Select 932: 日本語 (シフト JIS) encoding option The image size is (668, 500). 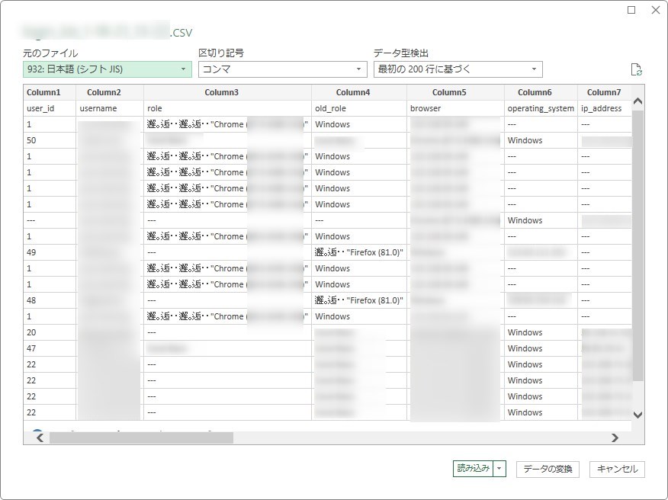click(99, 69)
